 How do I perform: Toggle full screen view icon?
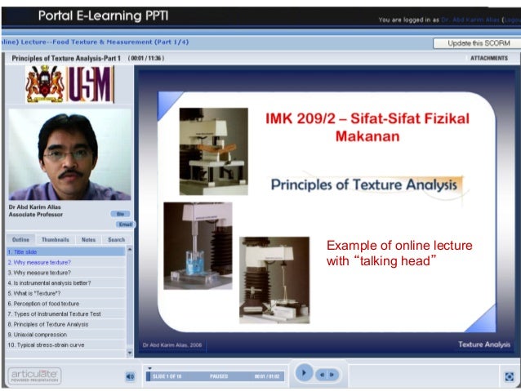[x=509, y=377]
